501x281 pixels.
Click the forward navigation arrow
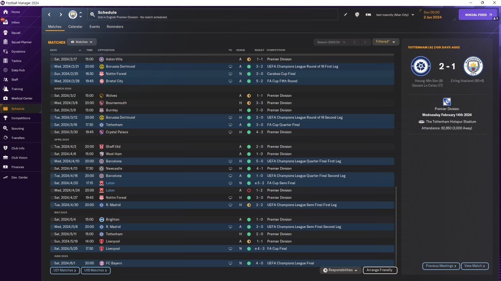pos(61,15)
